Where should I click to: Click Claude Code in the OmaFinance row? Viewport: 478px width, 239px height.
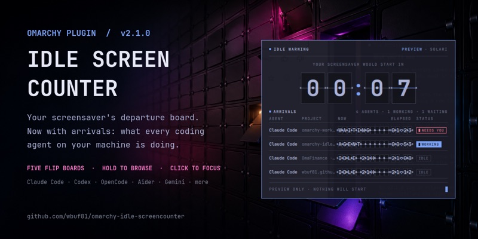pos(283,158)
